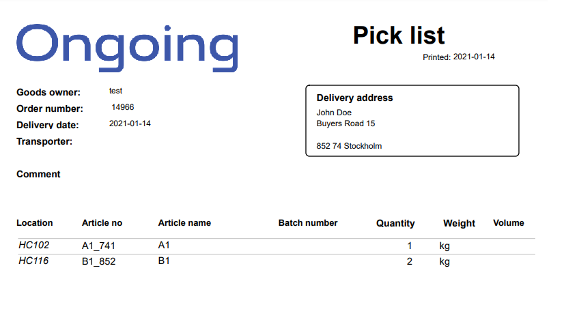Click order number 14966

(123, 107)
